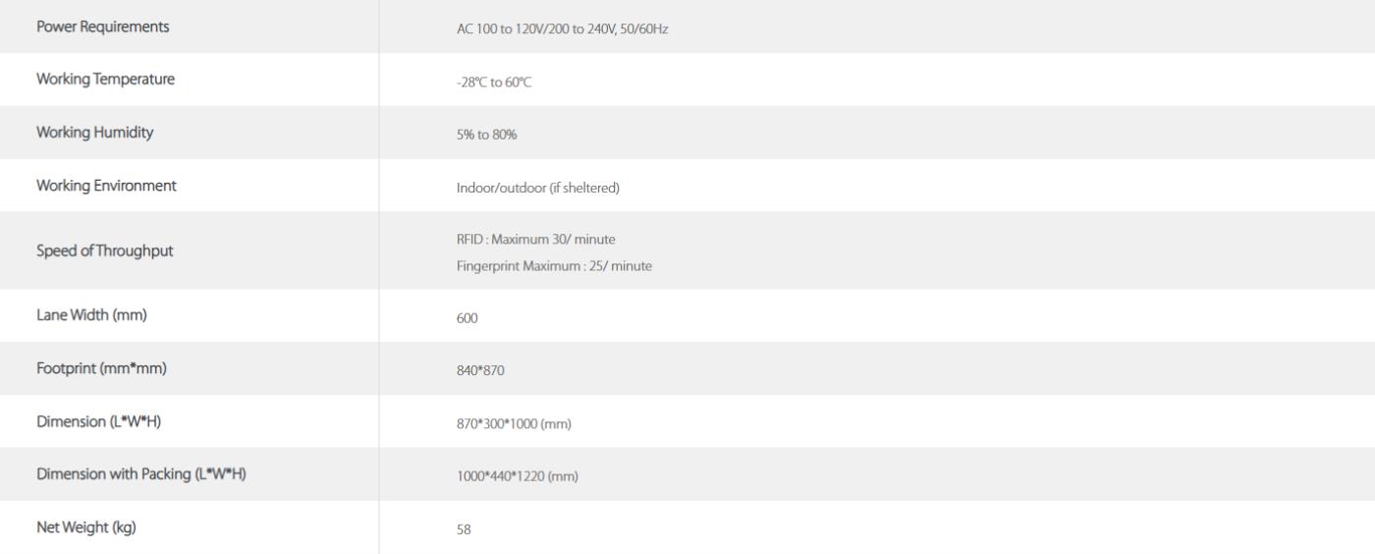Click the Dimension (L*W*H) label

(98, 421)
